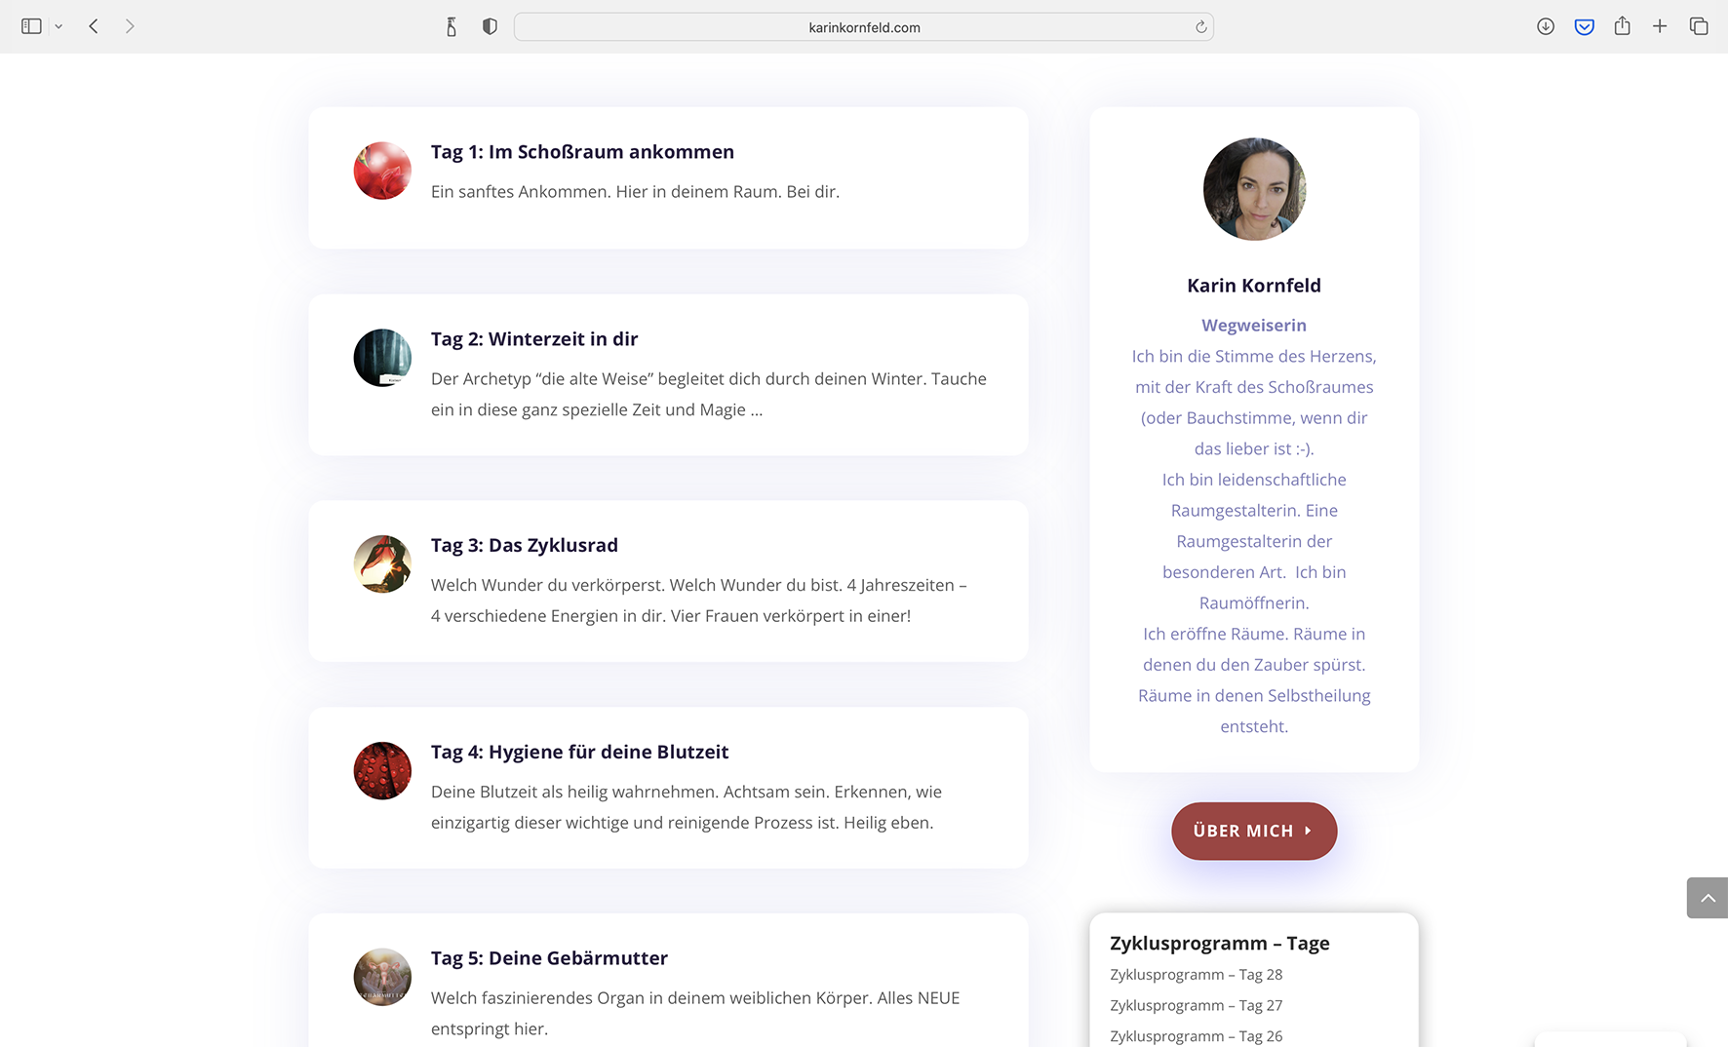Click the Pocket extension icon

pos(1585,26)
